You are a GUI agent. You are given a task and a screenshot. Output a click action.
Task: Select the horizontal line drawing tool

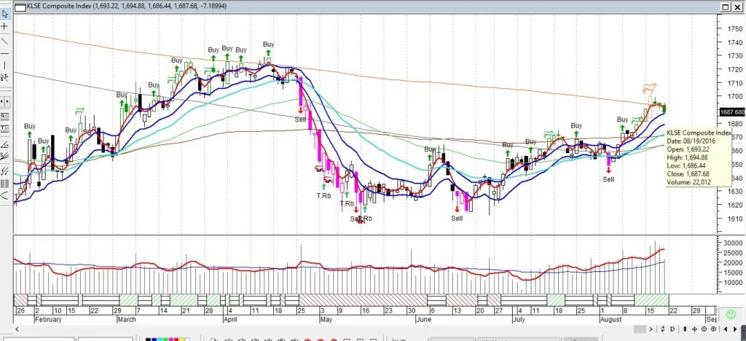click(5, 53)
